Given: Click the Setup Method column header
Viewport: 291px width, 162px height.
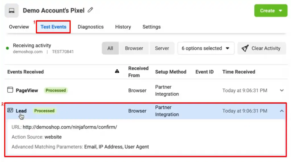Looking at the screenshot, I should pos(171,72).
